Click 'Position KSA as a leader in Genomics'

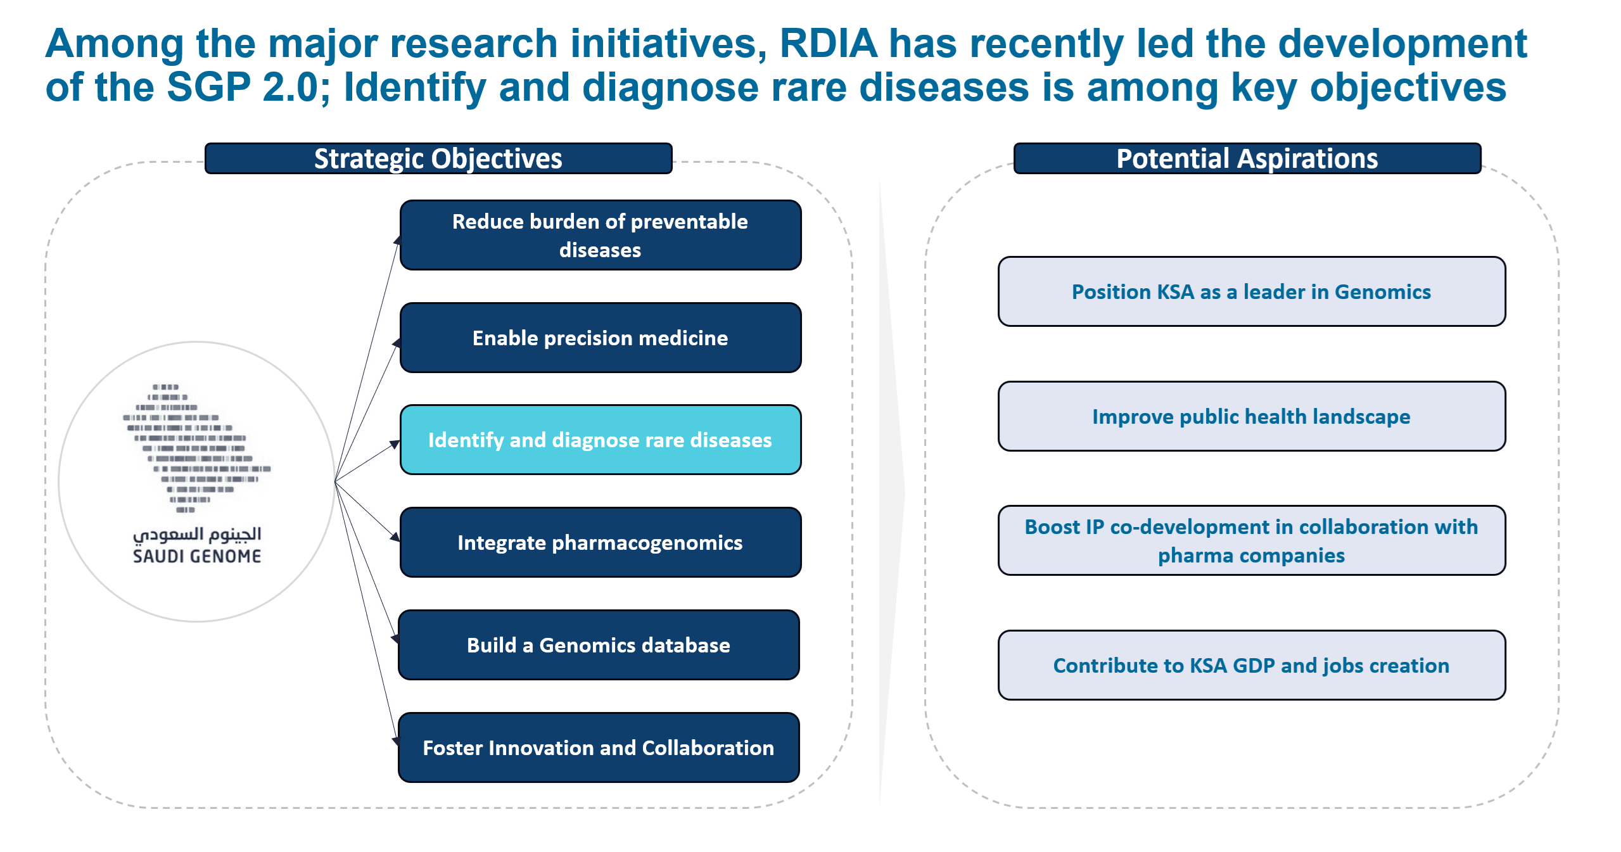pyautogui.click(x=1252, y=291)
